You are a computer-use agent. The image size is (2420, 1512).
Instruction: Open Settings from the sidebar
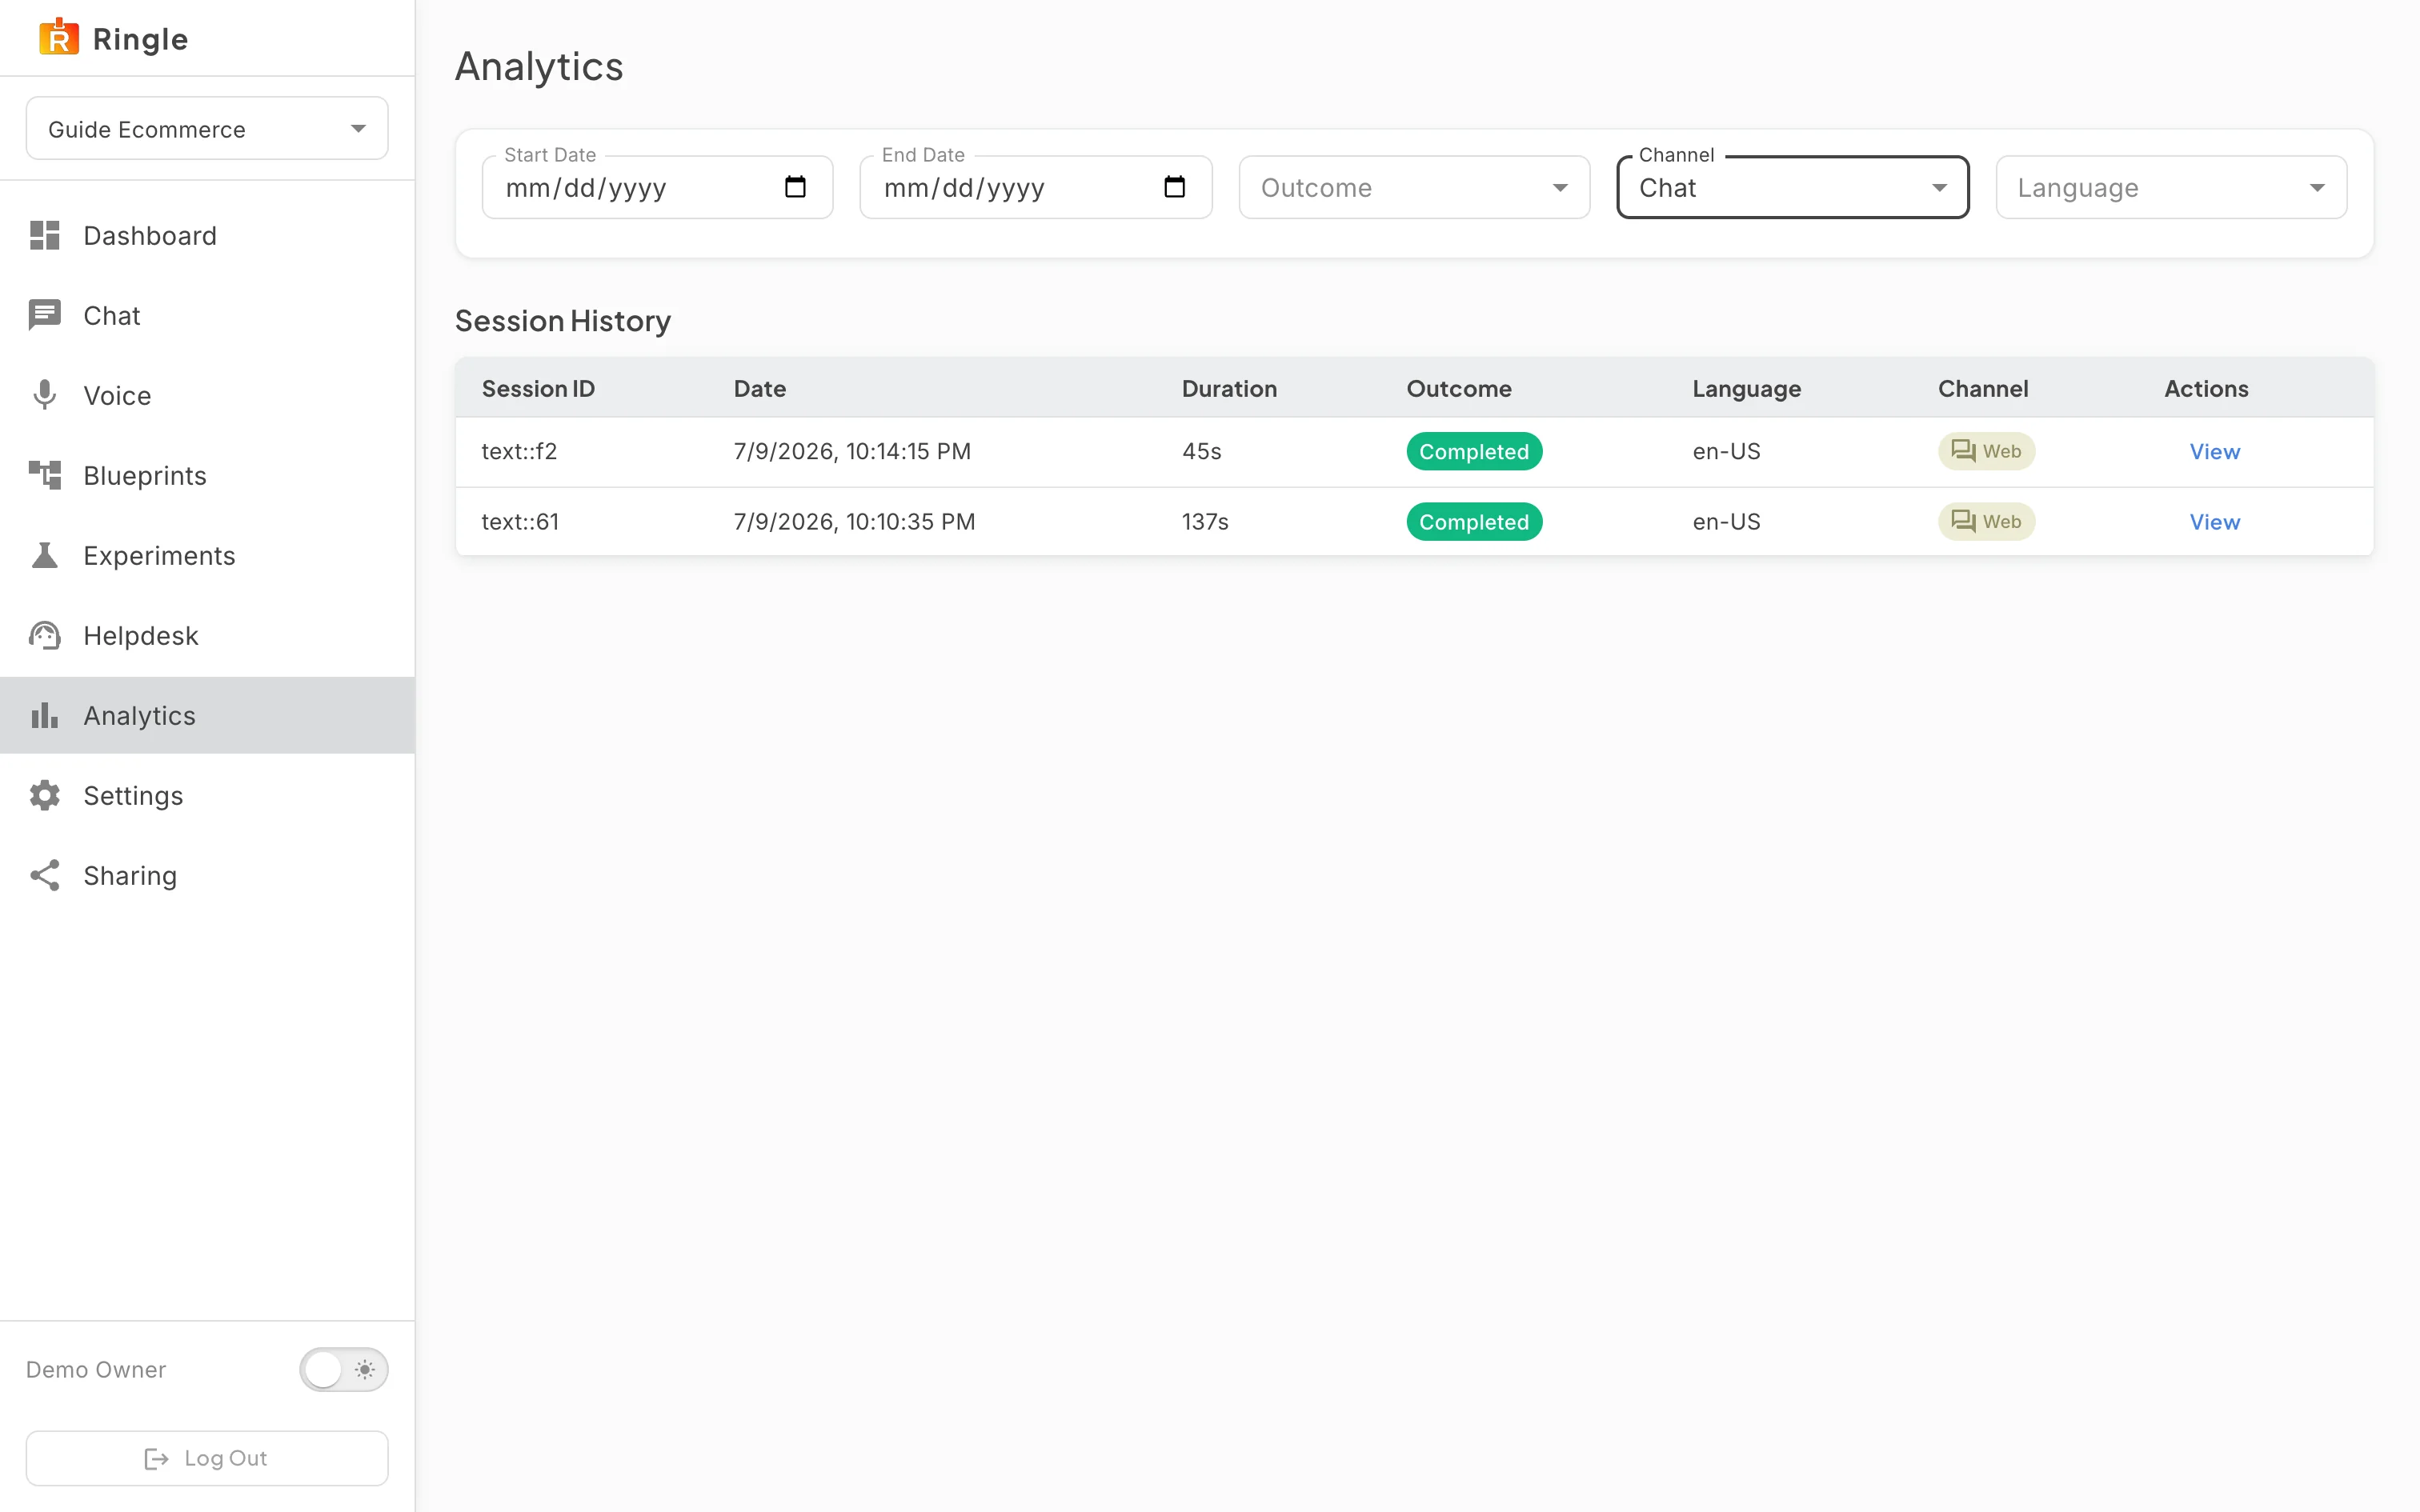pos(207,796)
